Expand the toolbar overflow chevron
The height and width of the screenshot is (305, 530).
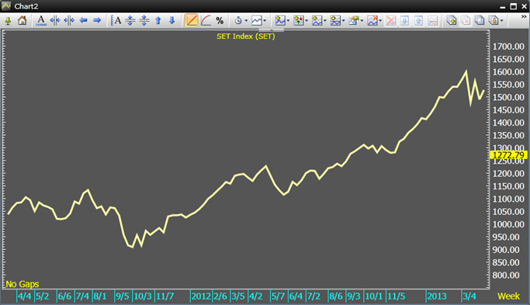click(x=524, y=16)
